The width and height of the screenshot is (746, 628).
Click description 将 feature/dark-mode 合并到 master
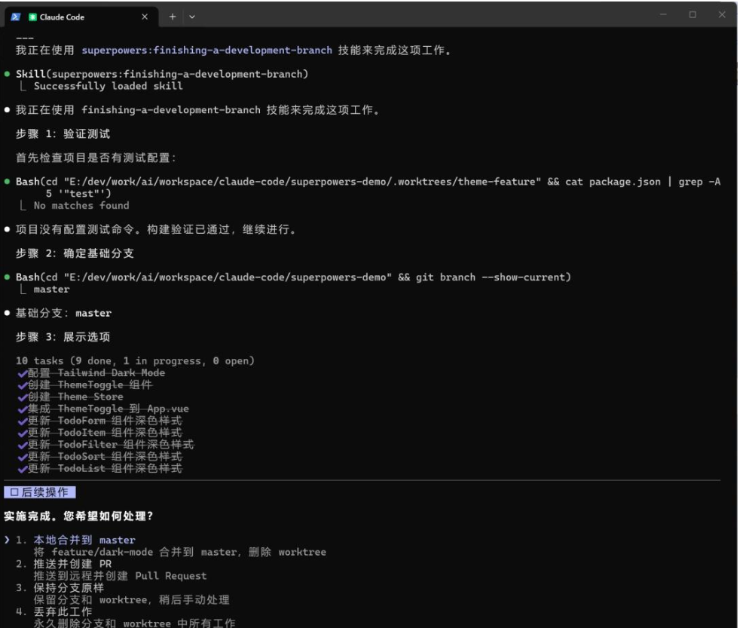click(180, 553)
